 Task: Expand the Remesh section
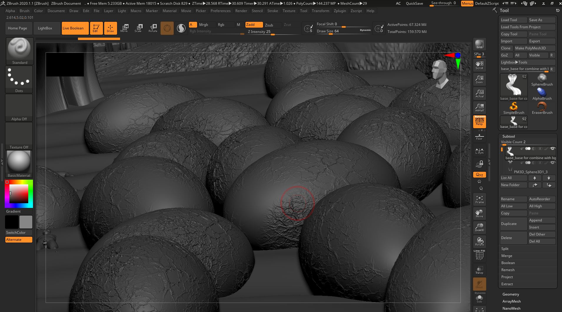coord(508,270)
